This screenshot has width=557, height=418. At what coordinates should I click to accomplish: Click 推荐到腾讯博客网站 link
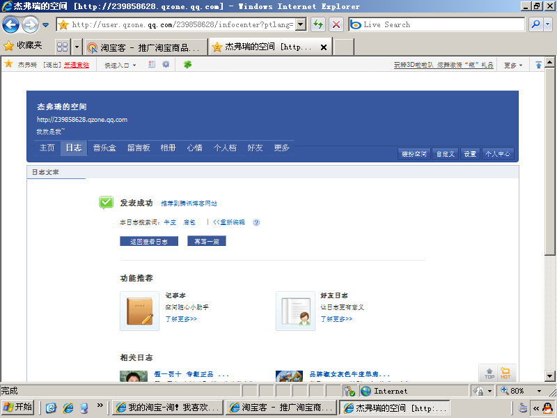pos(189,203)
